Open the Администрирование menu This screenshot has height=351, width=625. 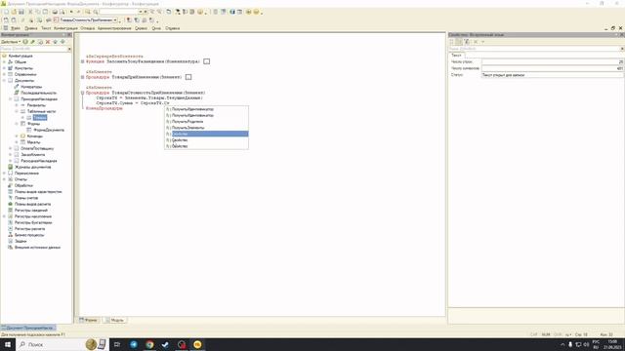[114, 28]
